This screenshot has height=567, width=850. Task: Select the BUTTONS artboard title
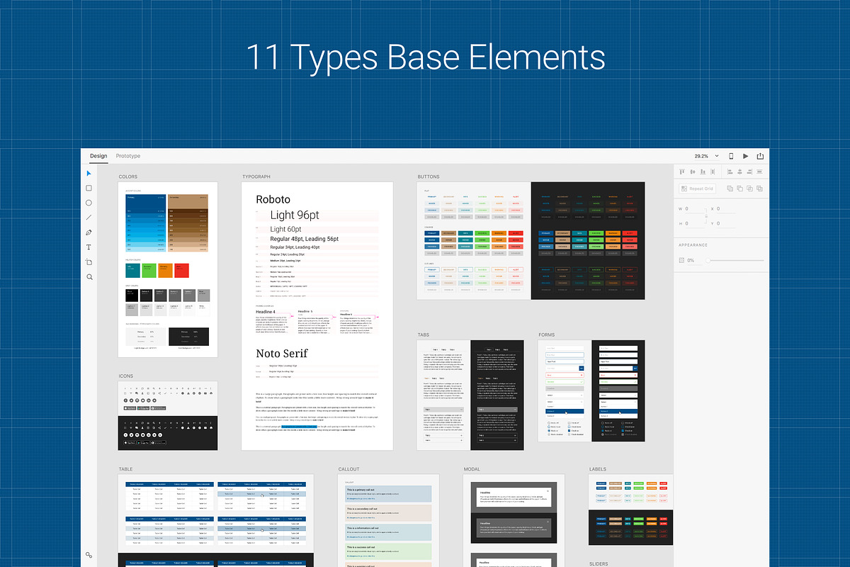coord(429,176)
